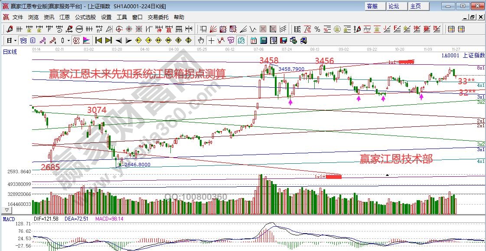Open the calendar icon in toolbar
Viewport: 486px width, 251px height.
coord(253,40)
